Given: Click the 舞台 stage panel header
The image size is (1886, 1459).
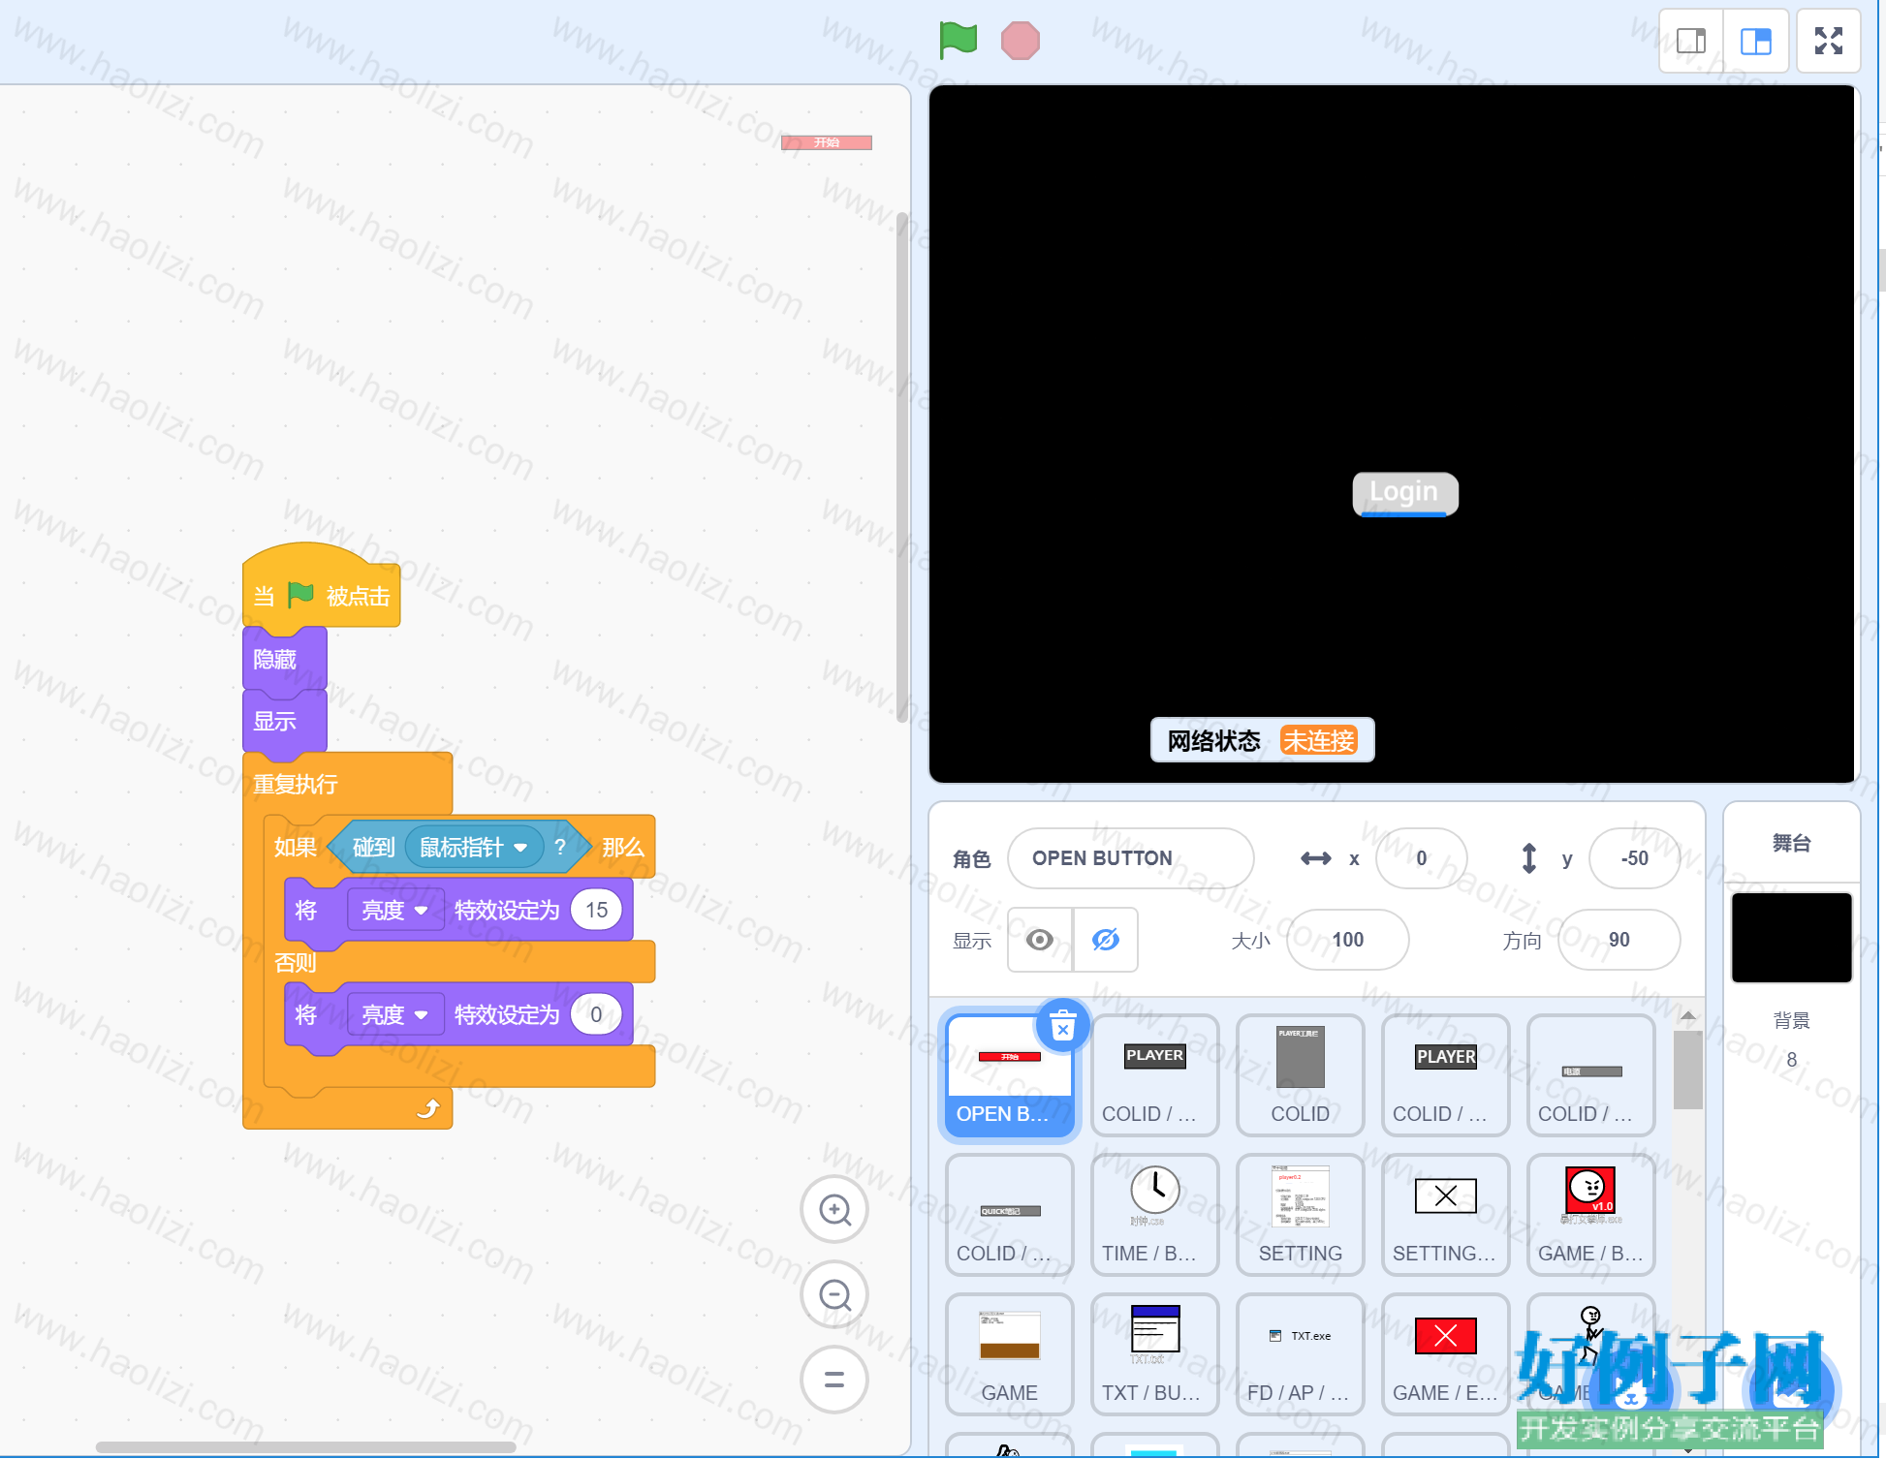Looking at the screenshot, I should [x=1791, y=843].
